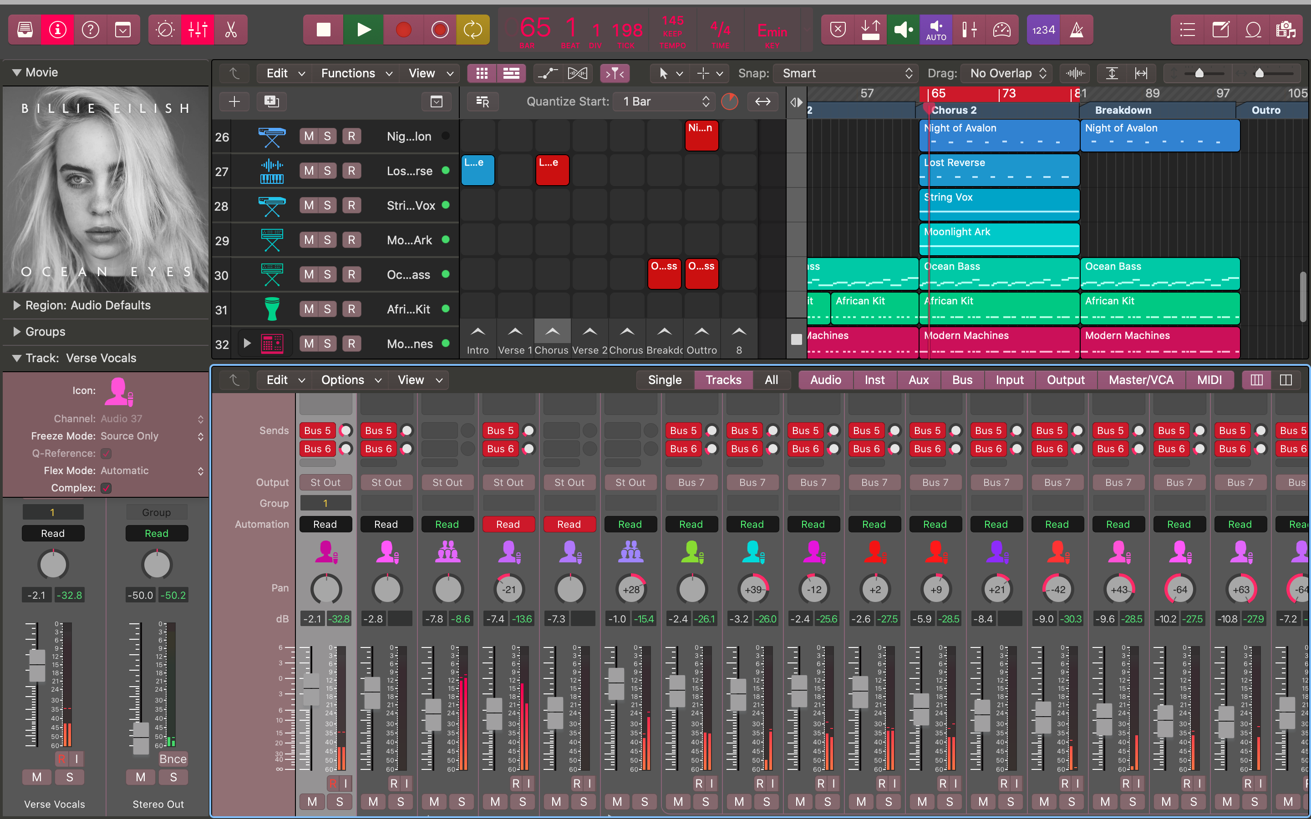Switch mixer to the All tab
The width and height of the screenshot is (1311, 819).
coord(771,380)
